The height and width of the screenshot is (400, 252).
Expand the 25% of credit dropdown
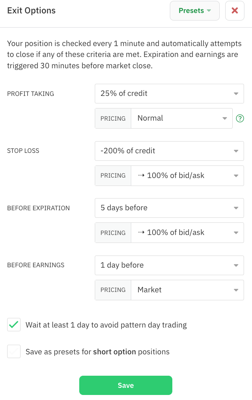(x=169, y=94)
